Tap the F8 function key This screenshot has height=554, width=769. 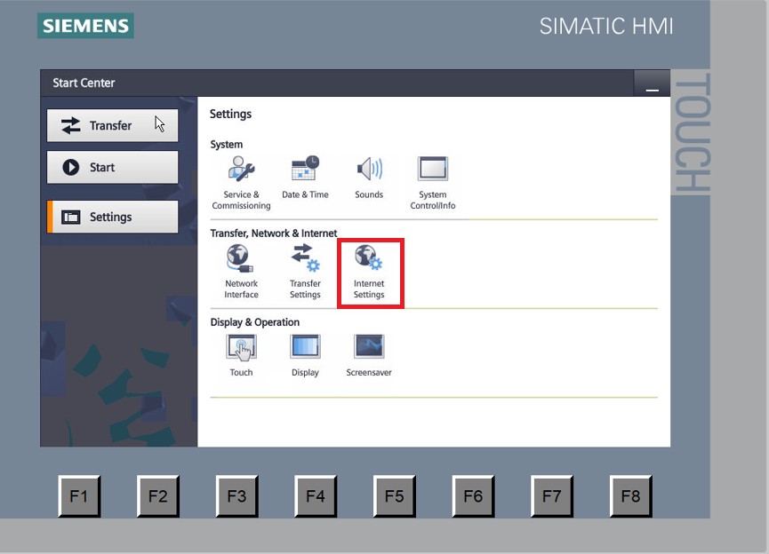[630, 496]
